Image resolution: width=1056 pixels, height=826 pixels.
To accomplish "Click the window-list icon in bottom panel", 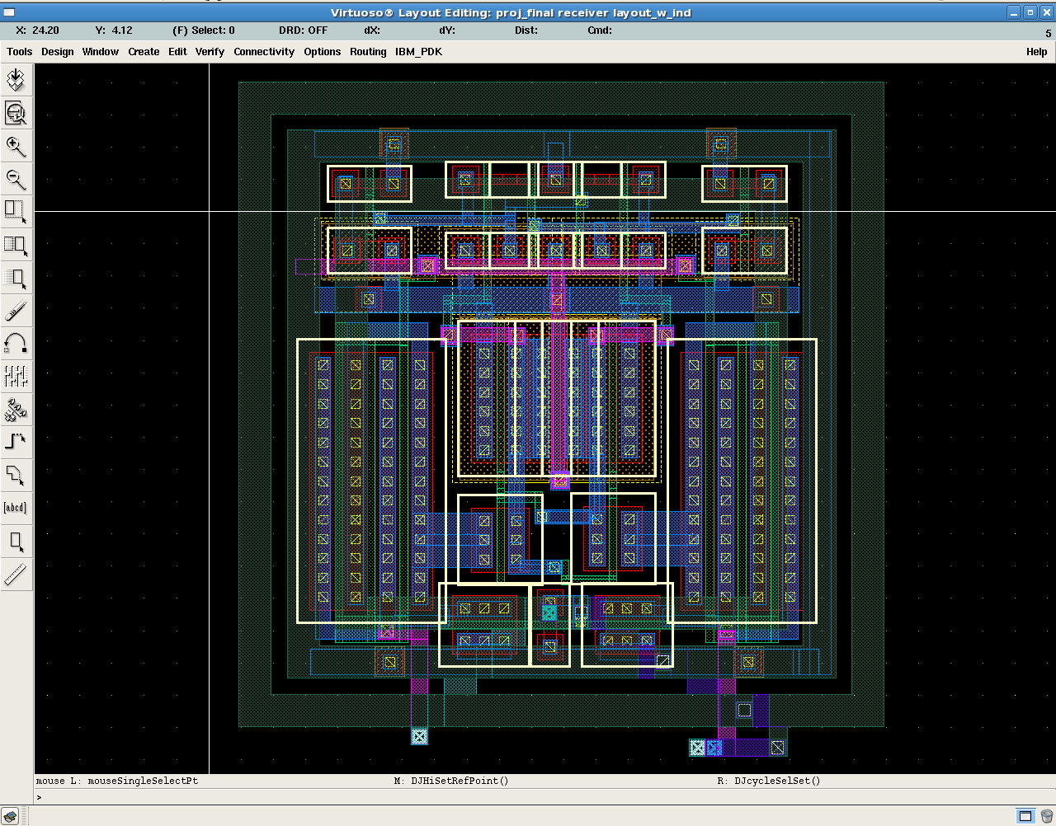I will click(1025, 816).
